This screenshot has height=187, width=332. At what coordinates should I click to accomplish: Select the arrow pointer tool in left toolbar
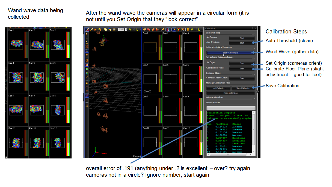click(87, 34)
